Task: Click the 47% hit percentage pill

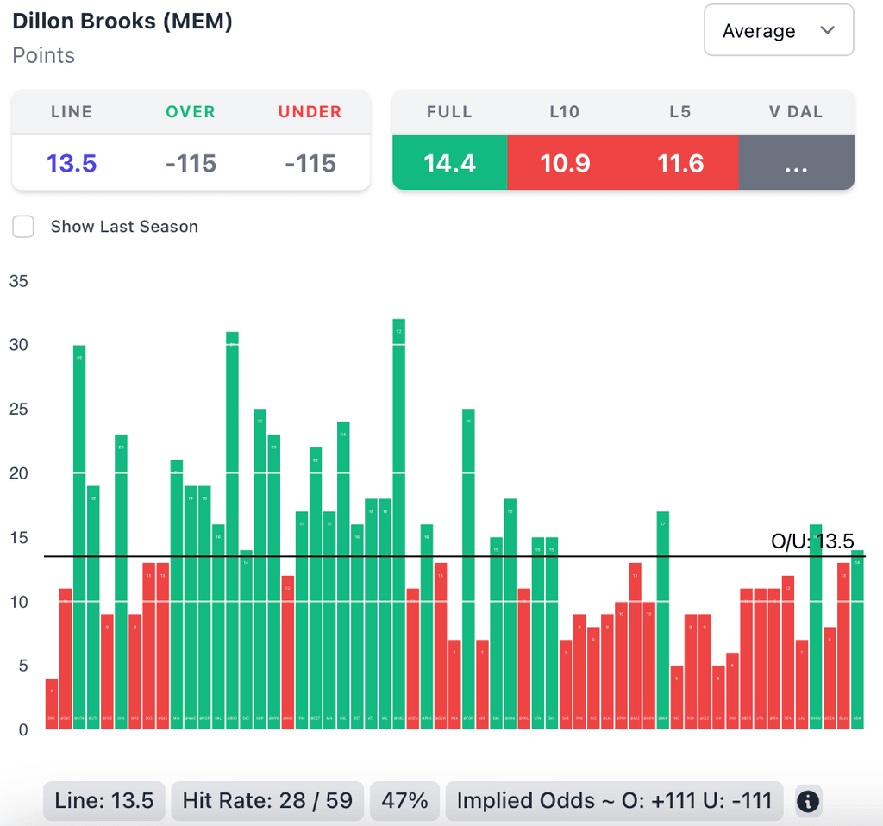Action: (404, 801)
